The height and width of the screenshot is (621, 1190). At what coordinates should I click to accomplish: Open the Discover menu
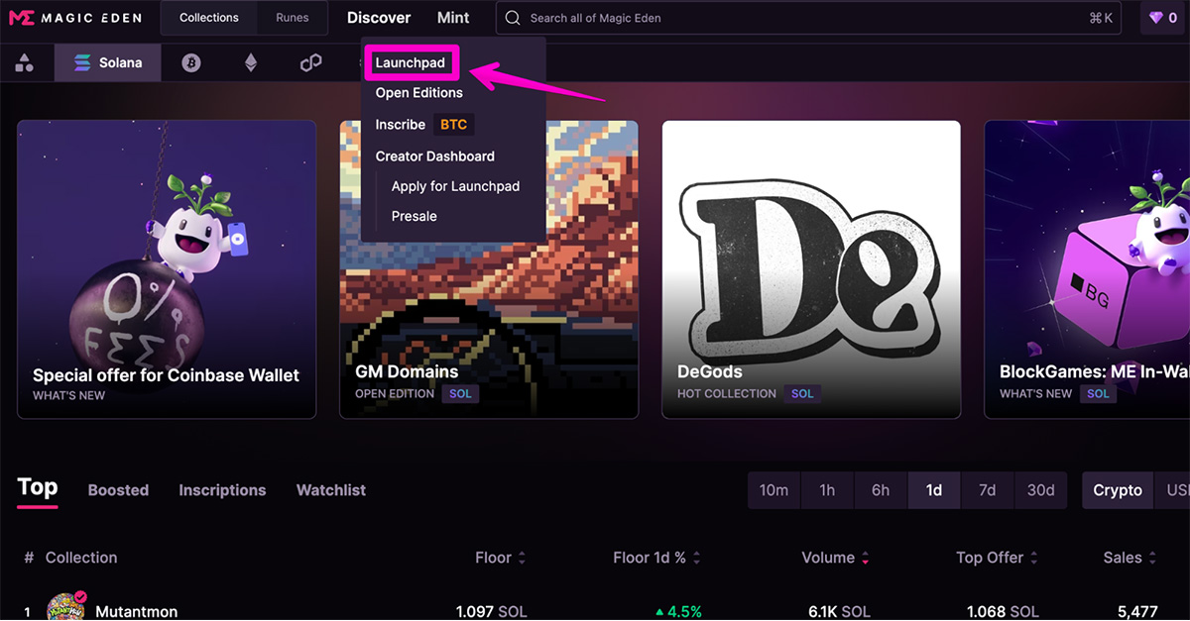[x=379, y=18]
